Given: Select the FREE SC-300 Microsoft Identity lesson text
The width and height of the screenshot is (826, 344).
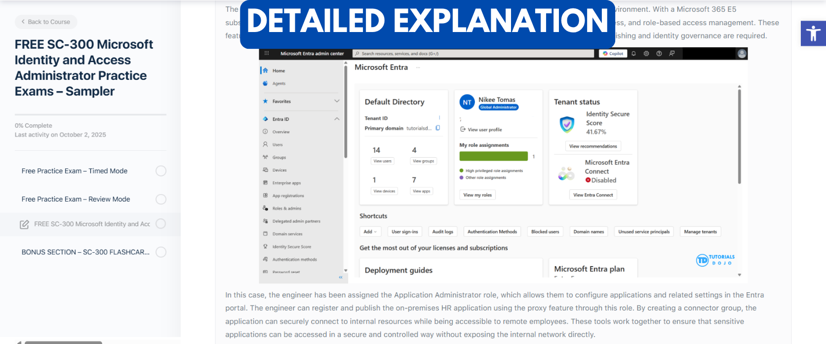Looking at the screenshot, I should pyautogui.click(x=92, y=224).
